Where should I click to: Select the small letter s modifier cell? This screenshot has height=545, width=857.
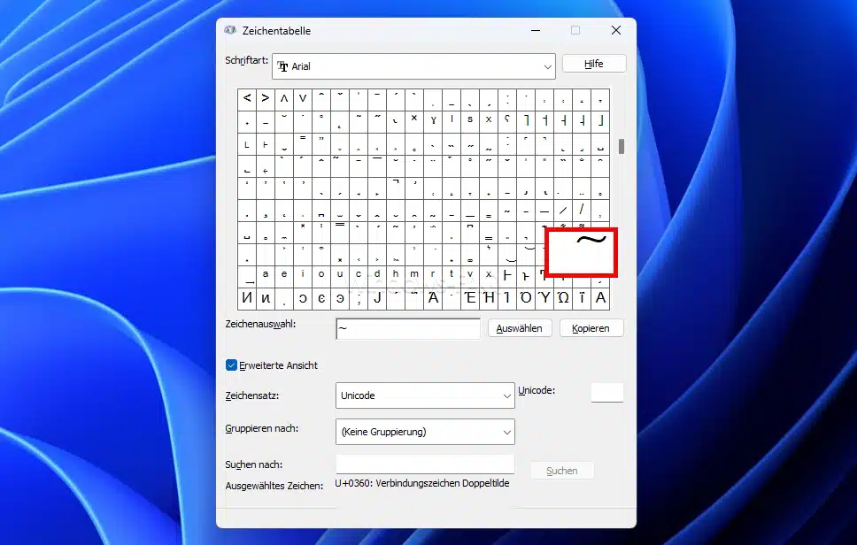(x=470, y=122)
